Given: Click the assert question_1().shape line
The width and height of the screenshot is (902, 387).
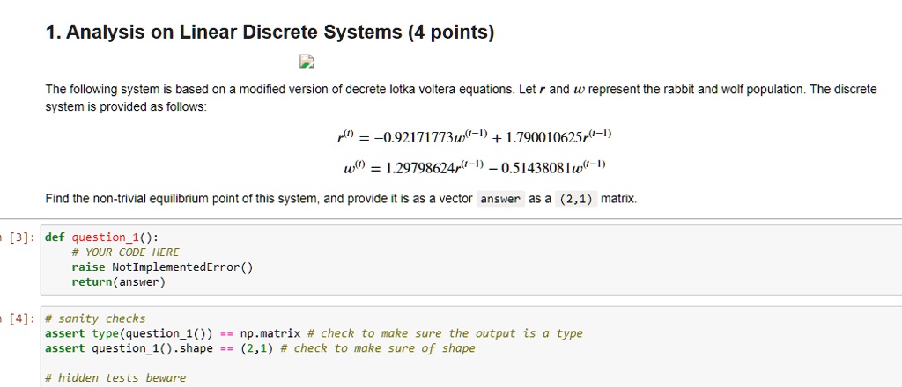Looking at the screenshot, I should point(260,348).
